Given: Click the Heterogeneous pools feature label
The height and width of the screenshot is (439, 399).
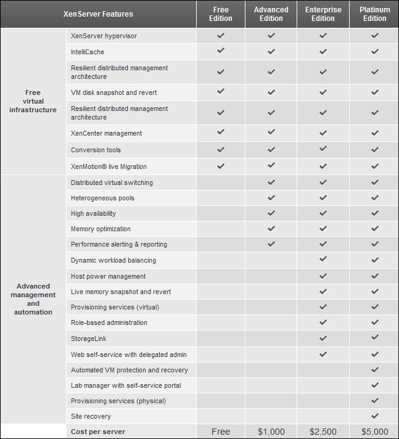Looking at the screenshot, I should 102,198.
